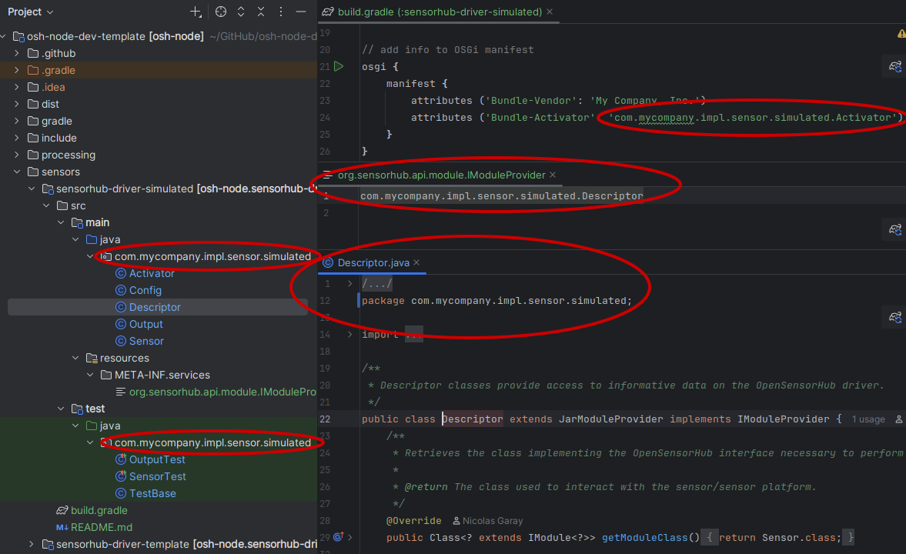Switch to the Descriptor.java tab
This screenshot has height=554, width=906.
[x=373, y=263]
